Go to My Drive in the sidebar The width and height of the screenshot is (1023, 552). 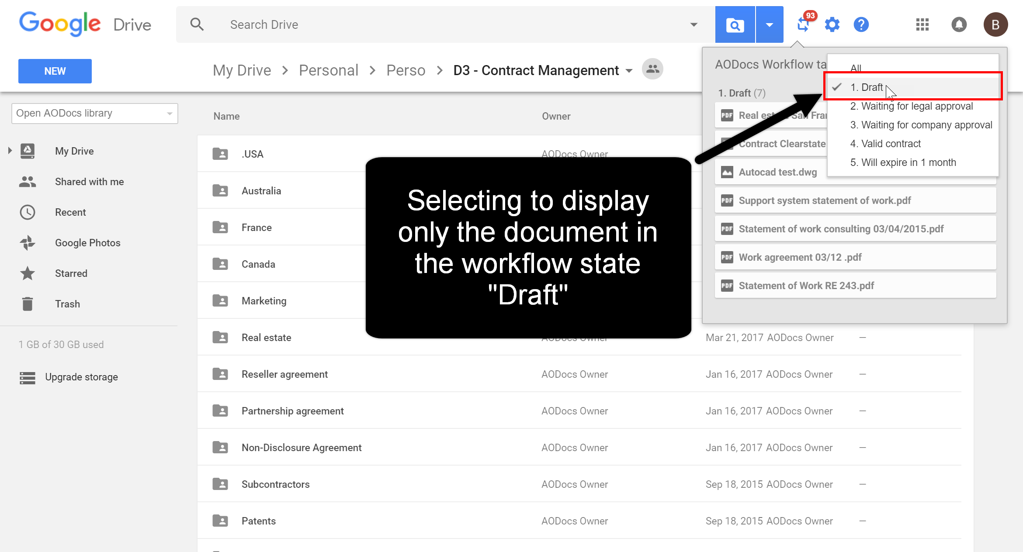pos(74,151)
